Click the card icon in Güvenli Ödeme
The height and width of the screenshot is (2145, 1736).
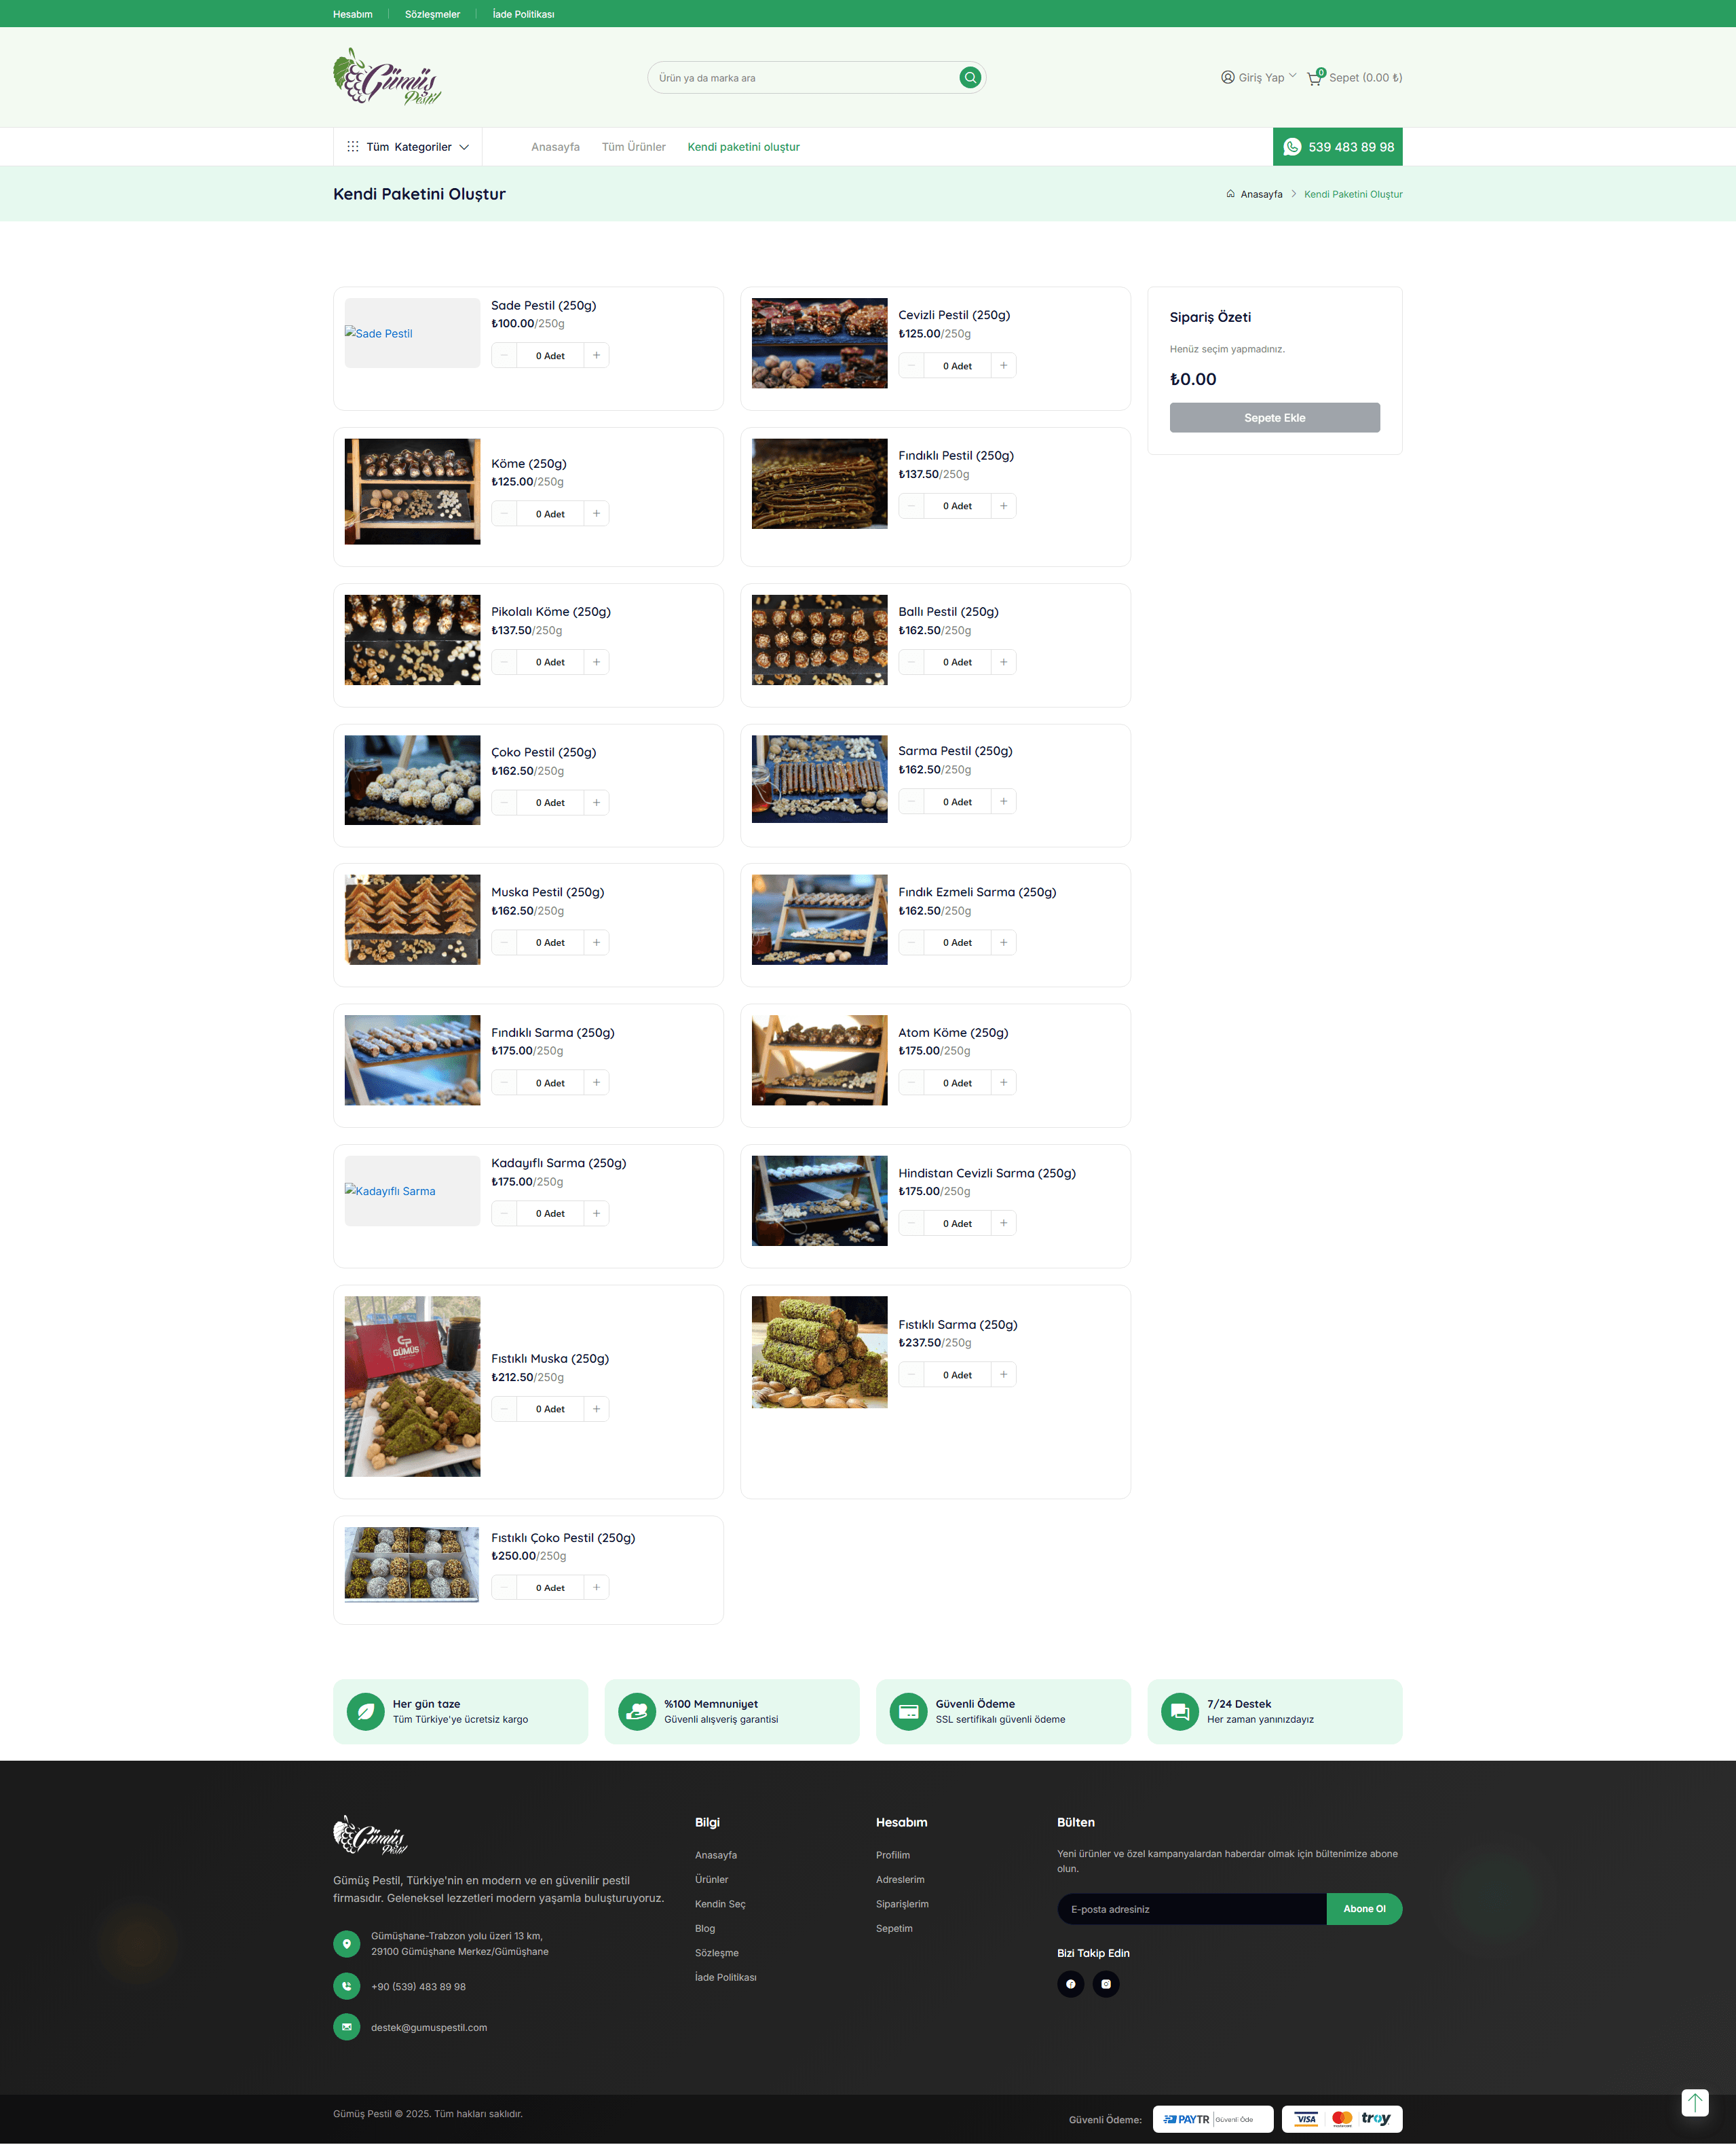click(x=908, y=1711)
